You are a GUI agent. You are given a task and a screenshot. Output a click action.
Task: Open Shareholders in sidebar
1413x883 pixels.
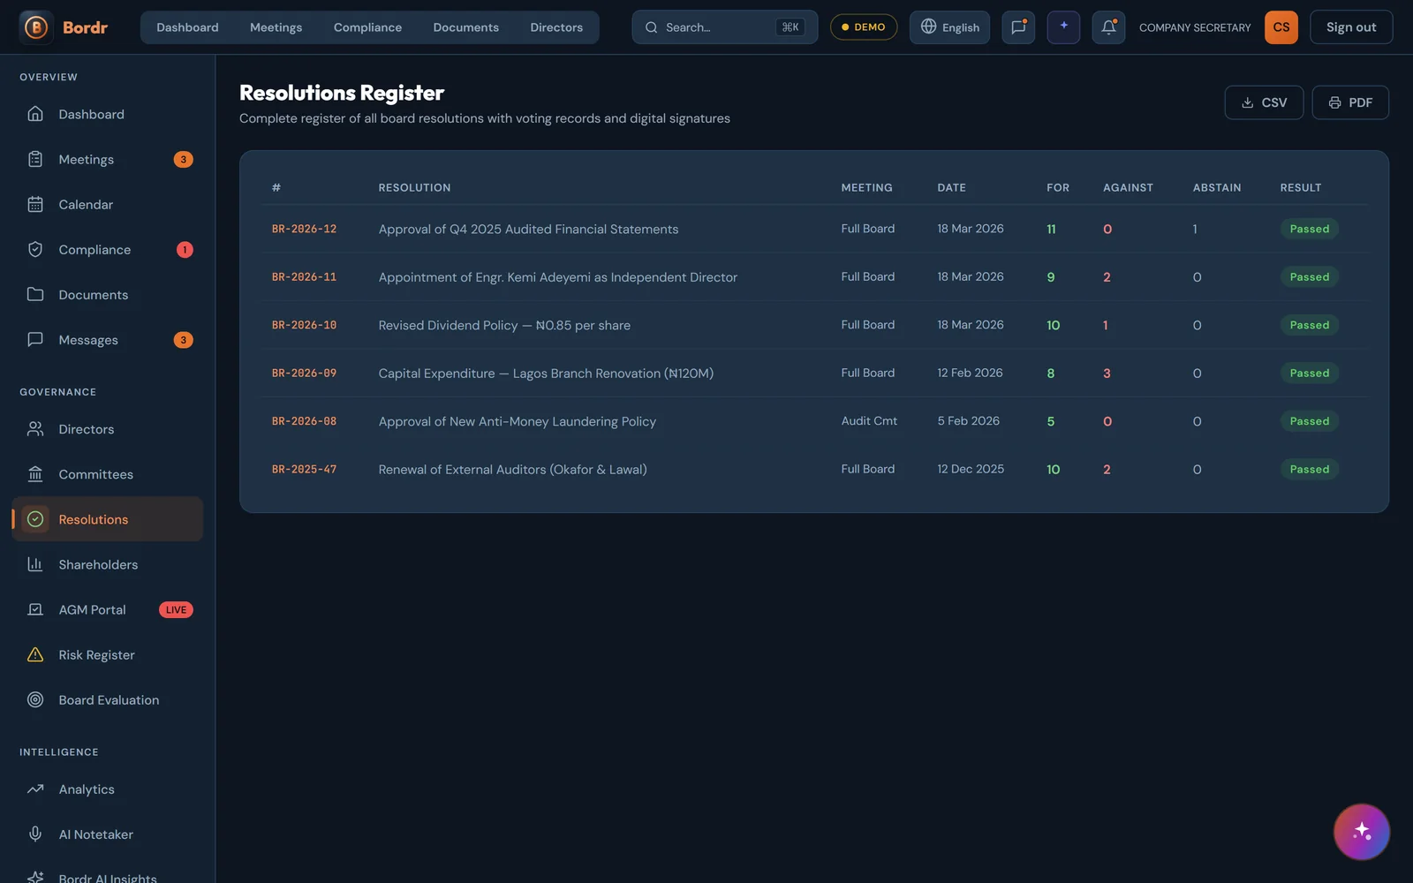tap(107, 564)
